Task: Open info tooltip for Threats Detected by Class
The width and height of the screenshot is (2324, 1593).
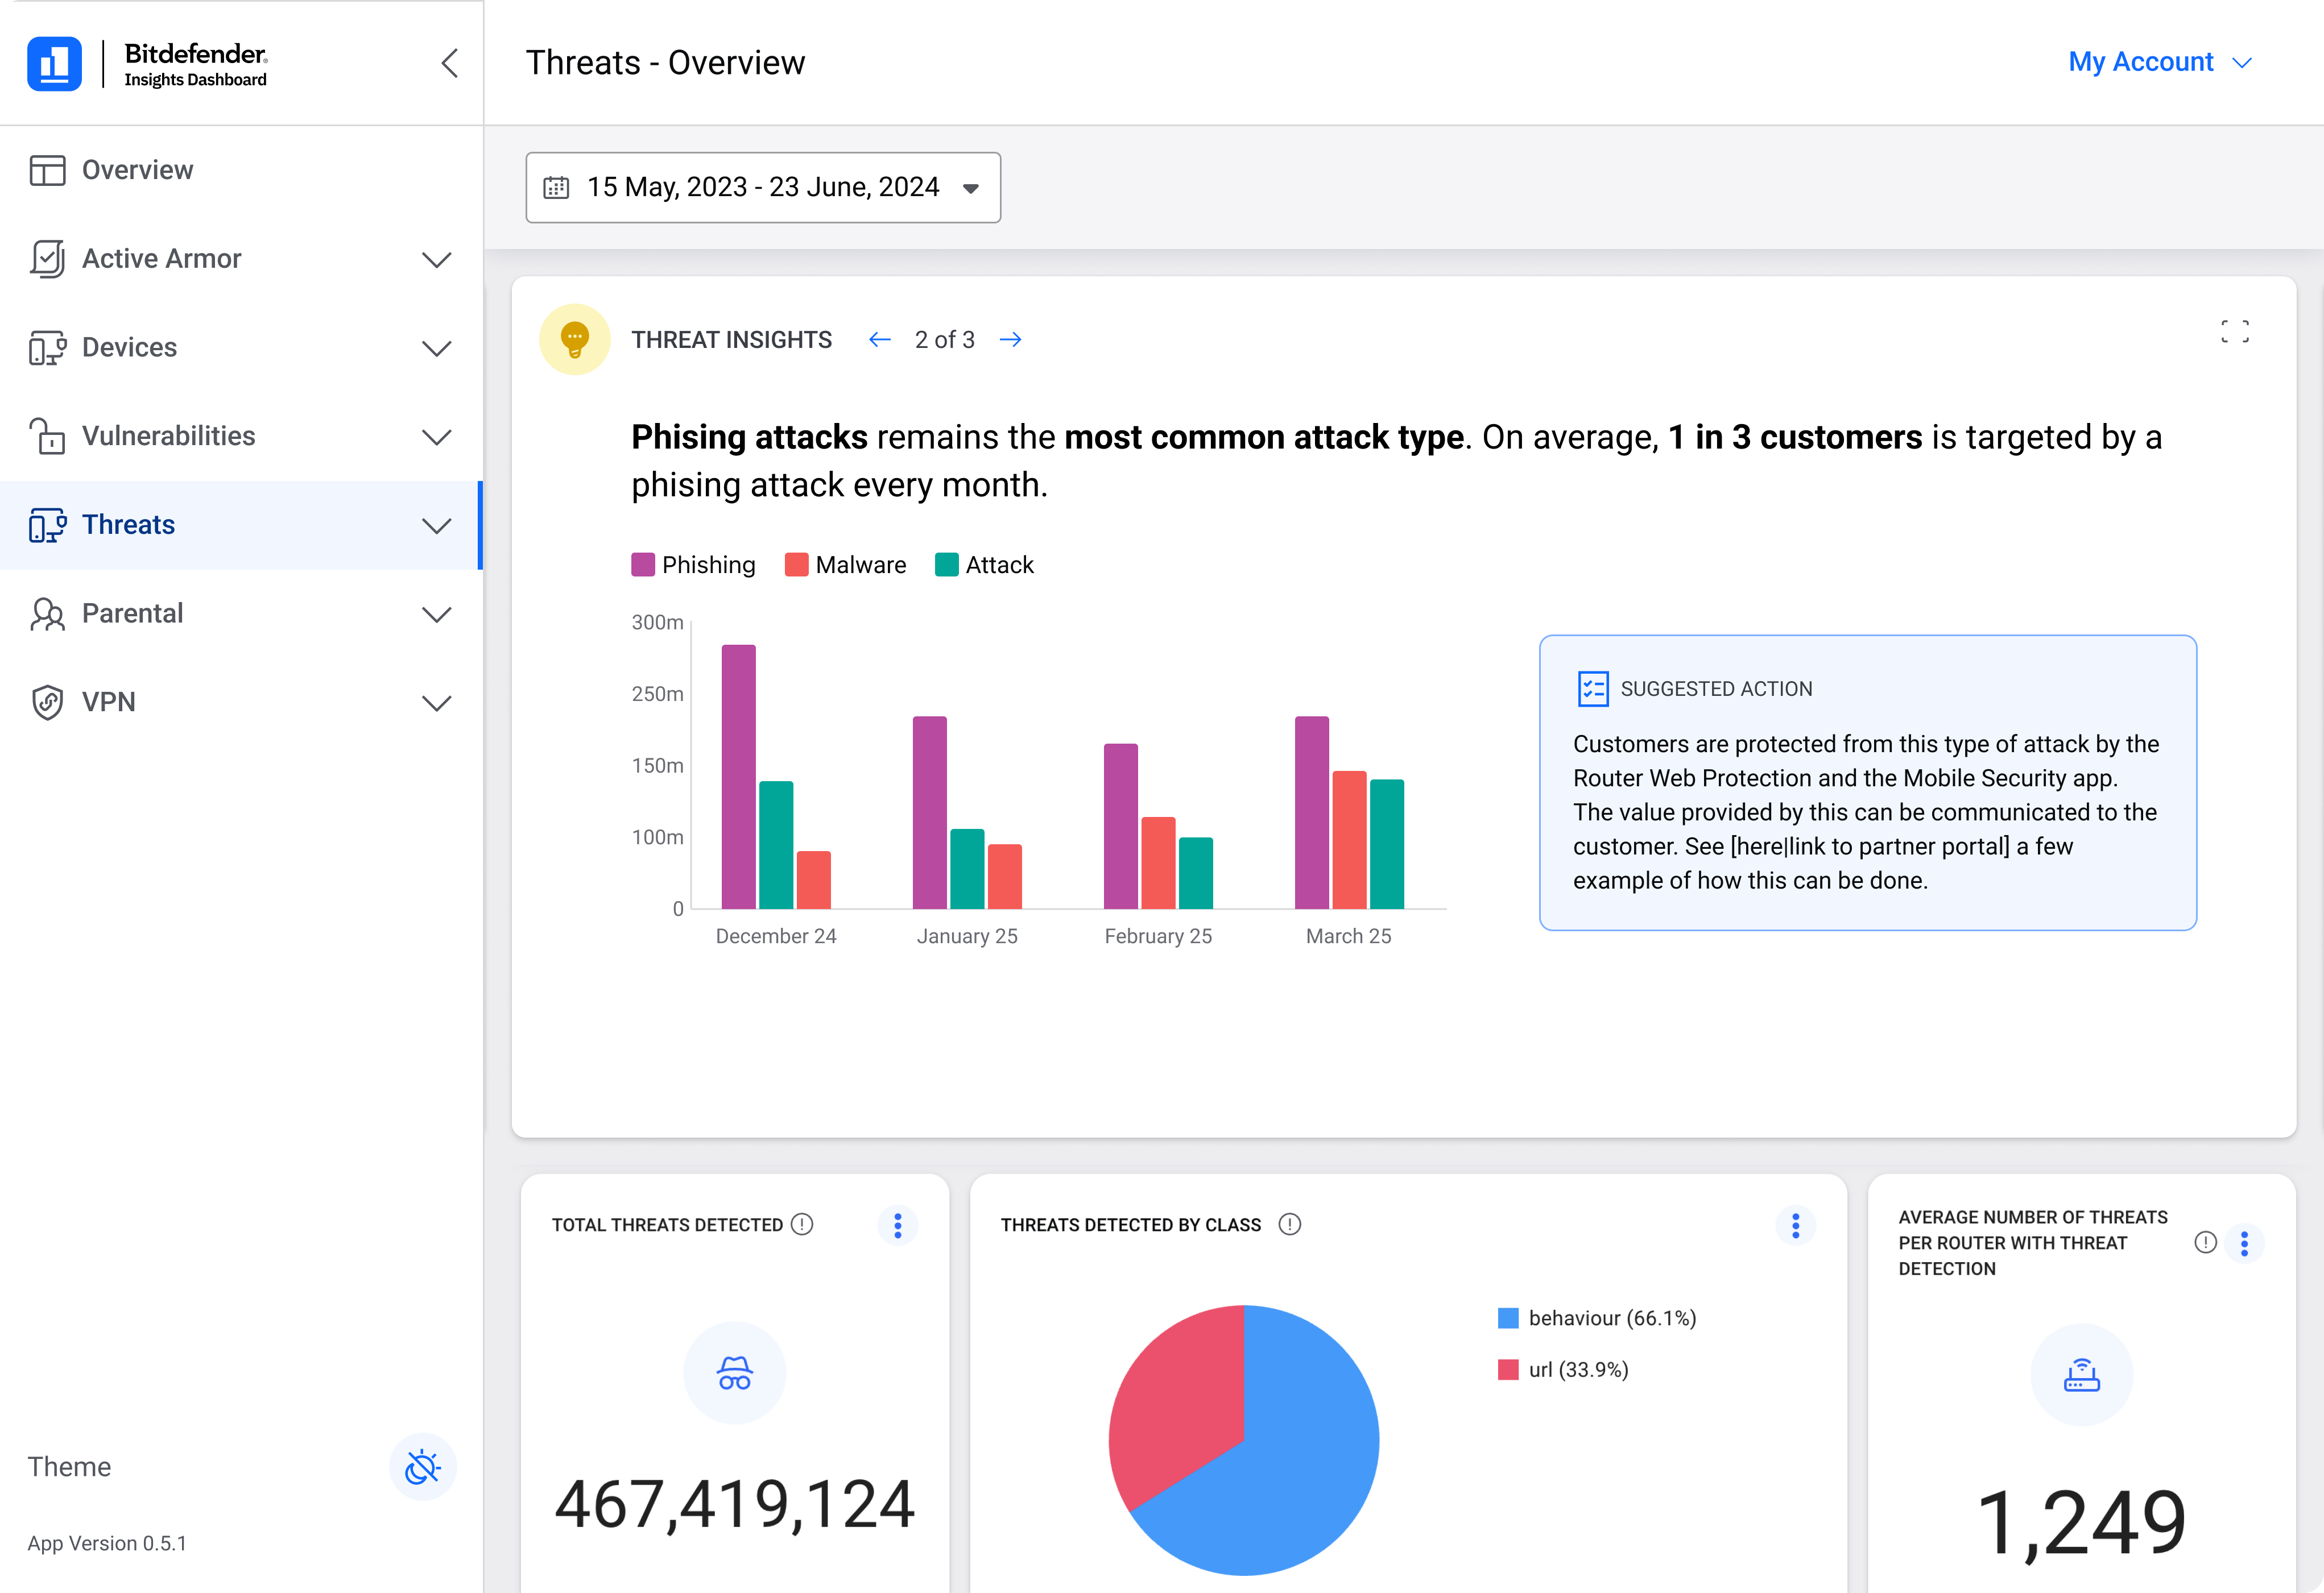Action: coord(1290,1224)
